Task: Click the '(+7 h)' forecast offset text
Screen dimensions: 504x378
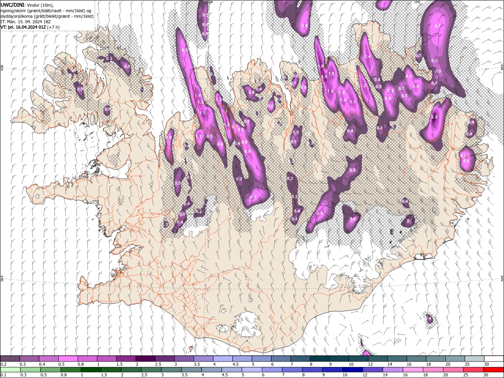Action: pos(54,27)
